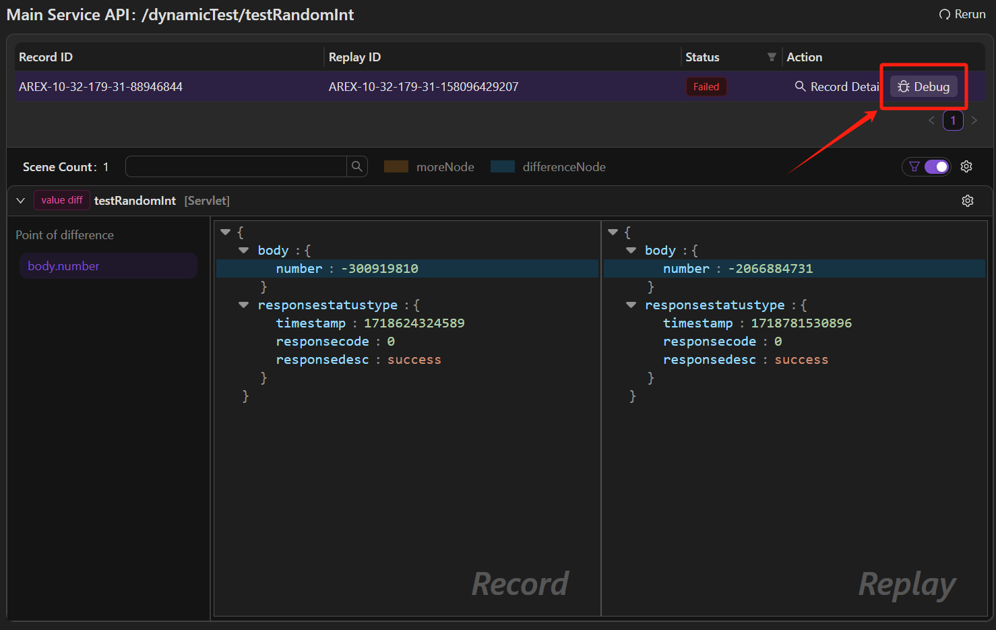996x630 pixels.
Task: Click Replay ID AREX-10-32-179-31-158096429207
Action: [423, 86]
